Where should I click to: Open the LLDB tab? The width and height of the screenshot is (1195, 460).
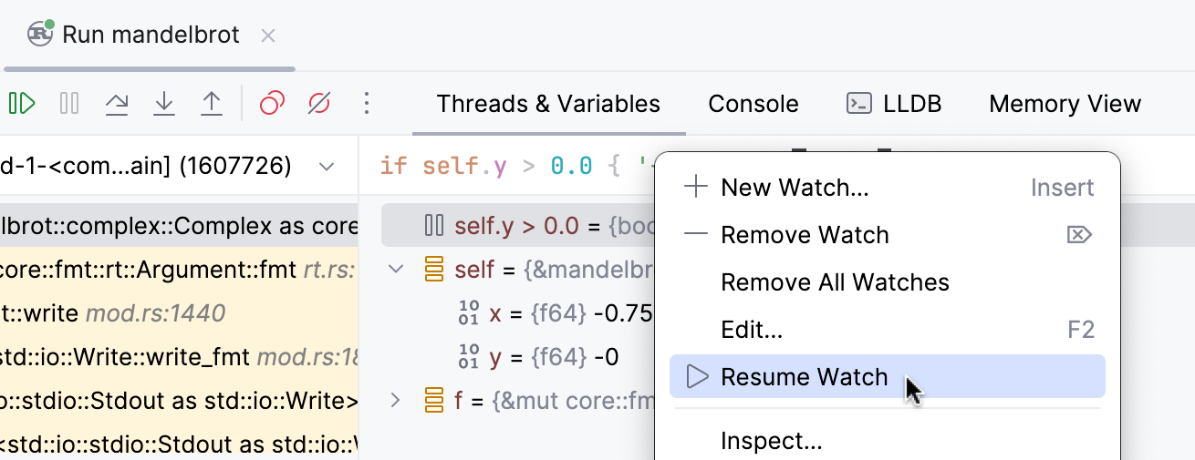[894, 104]
